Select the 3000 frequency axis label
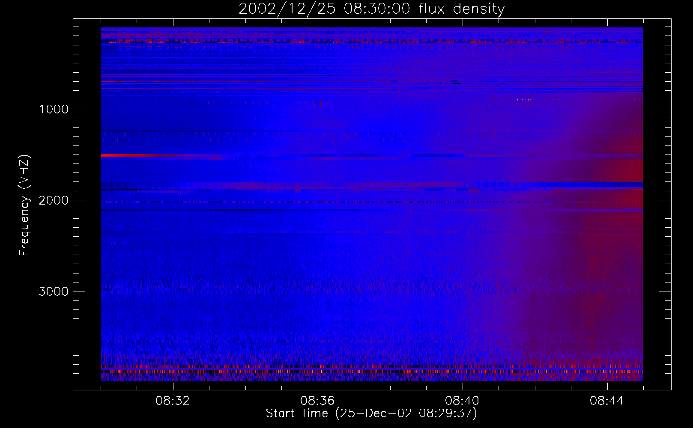Viewport: 693px width, 428px height. (54, 291)
